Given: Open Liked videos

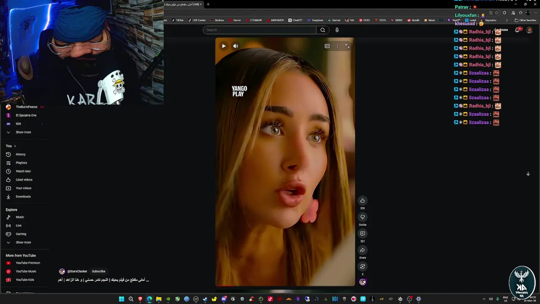Looking at the screenshot, I should [24, 180].
